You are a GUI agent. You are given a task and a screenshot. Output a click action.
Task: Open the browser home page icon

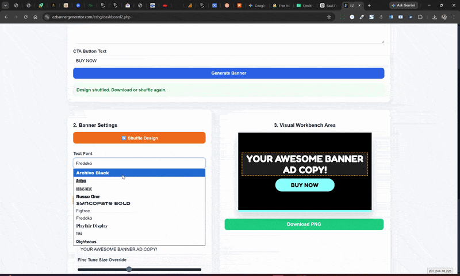pos(36,17)
